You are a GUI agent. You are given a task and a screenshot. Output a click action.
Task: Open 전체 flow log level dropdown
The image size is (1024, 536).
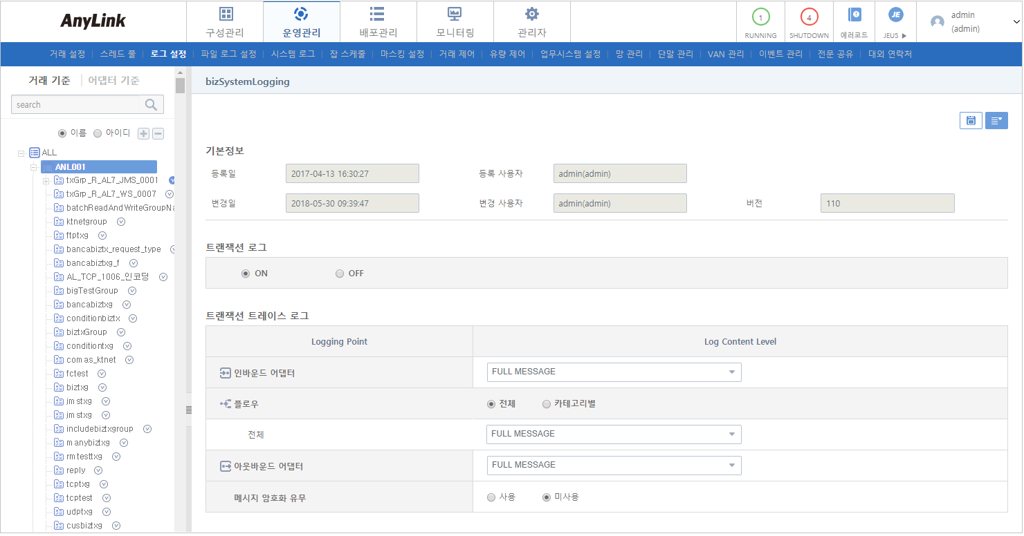[x=614, y=434]
